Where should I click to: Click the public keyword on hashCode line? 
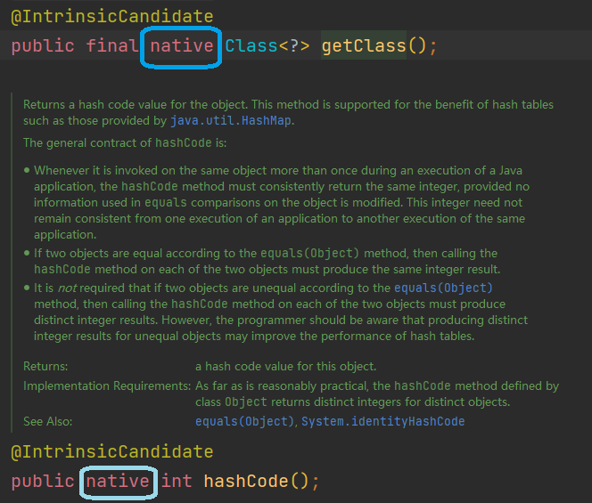click(x=43, y=481)
